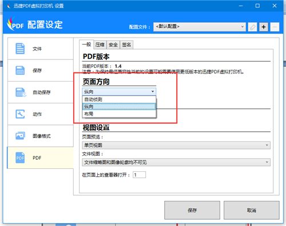Open the 文件视图 dropdown
The image size is (286, 226).
(176, 162)
